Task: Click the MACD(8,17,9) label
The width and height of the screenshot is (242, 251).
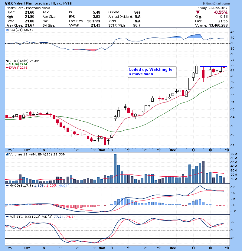Action: pos(21,186)
